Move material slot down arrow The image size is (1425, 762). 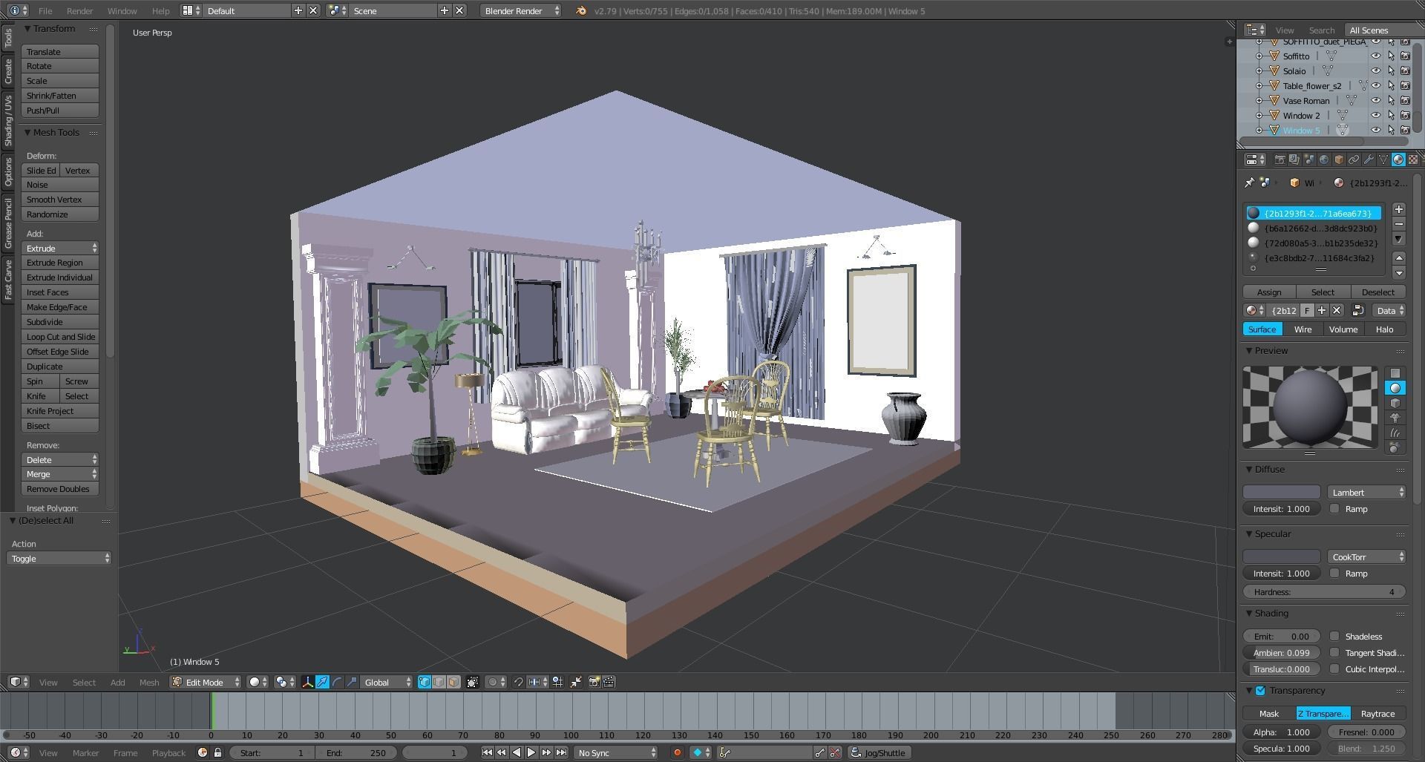1399,272
